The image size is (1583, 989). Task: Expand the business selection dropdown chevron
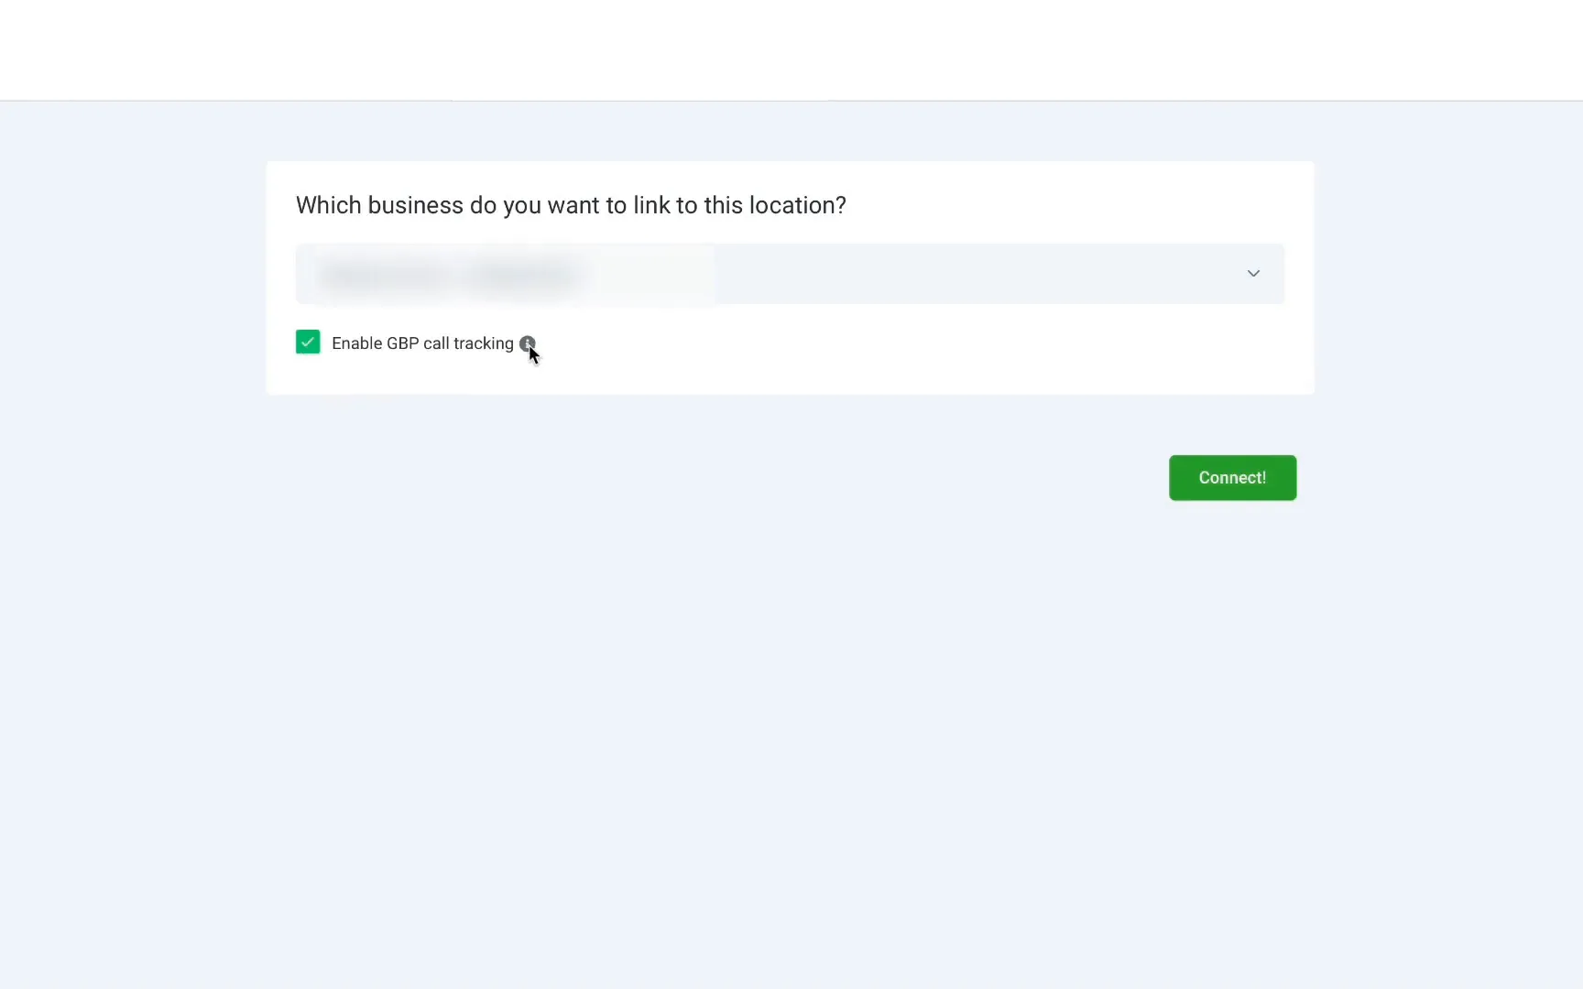click(1253, 274)
